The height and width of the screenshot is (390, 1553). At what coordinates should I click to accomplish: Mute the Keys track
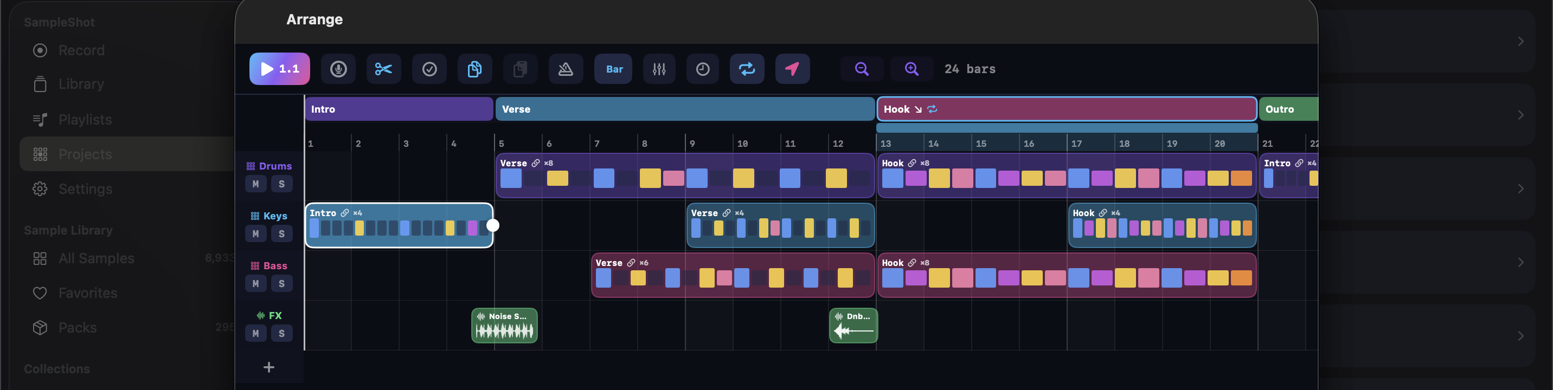pos(255,234)
